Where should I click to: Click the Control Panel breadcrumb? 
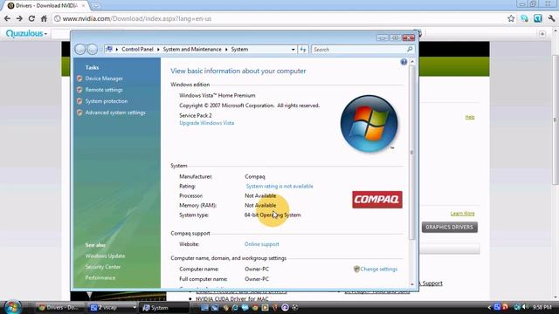tap(137, 49)
